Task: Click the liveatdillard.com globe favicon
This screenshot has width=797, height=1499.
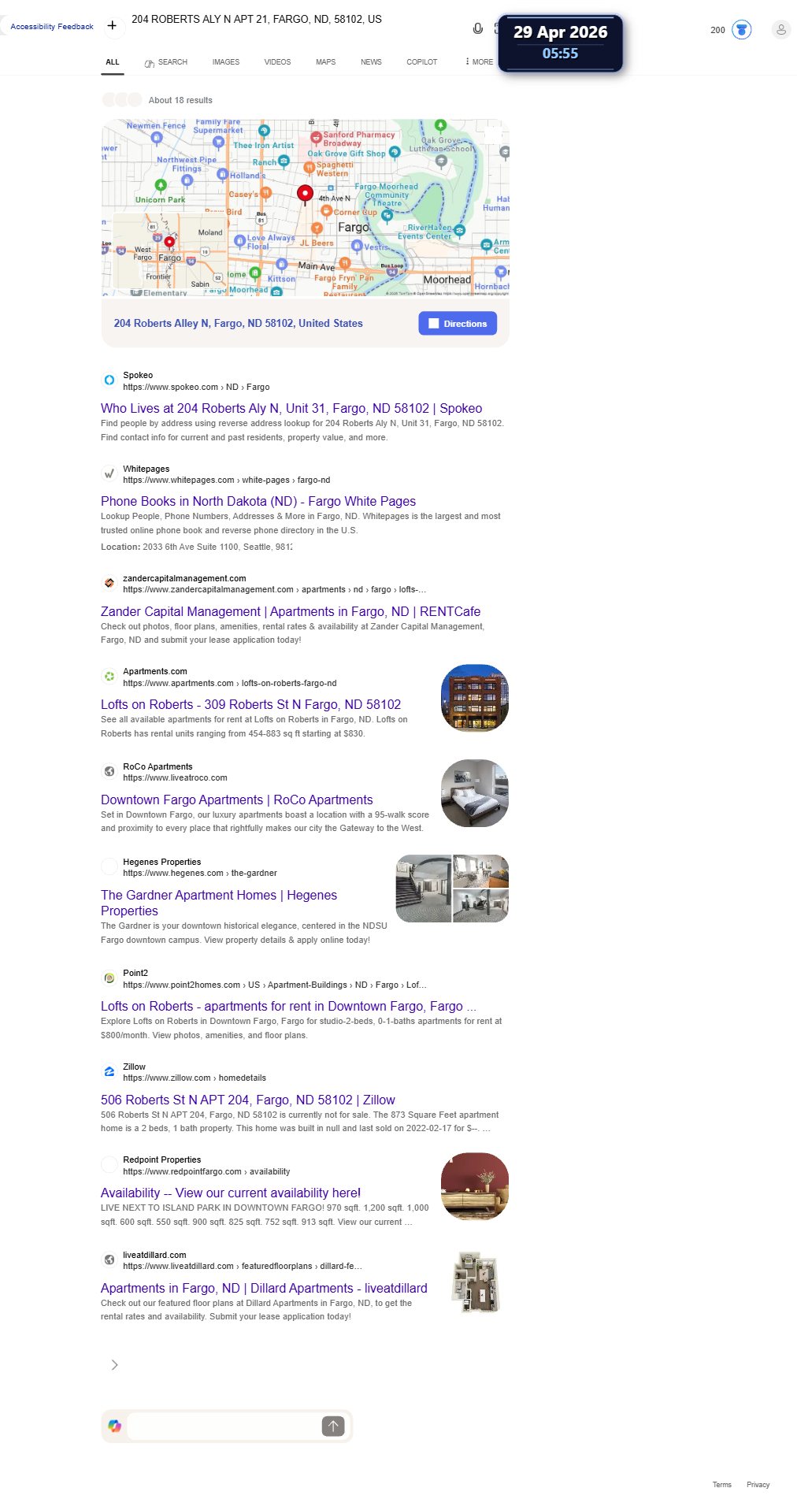Action: [109, 1260]
